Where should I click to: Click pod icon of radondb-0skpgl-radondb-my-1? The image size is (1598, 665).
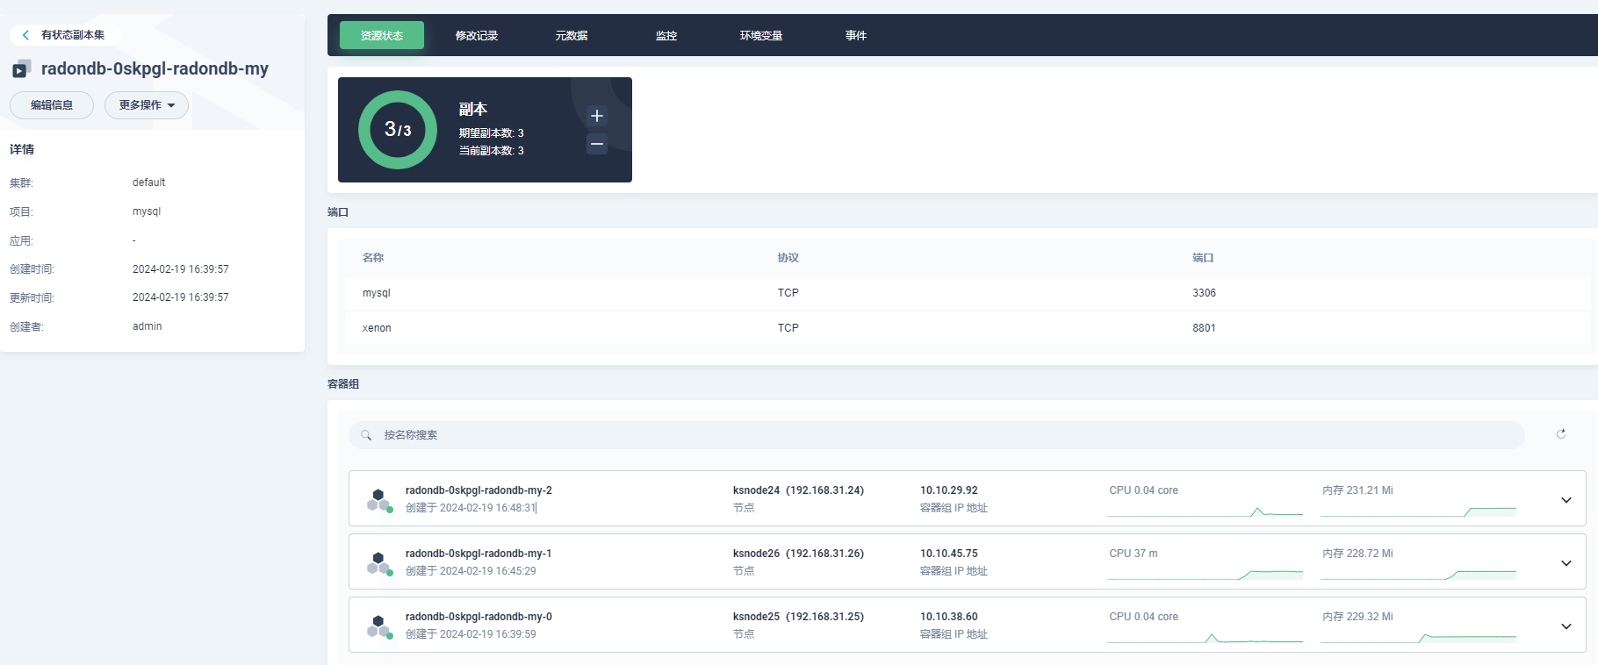[379, 563]
